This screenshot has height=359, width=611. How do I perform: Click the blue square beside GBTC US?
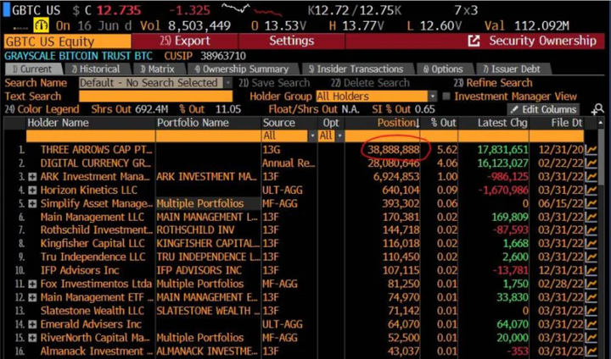(6, 9)
